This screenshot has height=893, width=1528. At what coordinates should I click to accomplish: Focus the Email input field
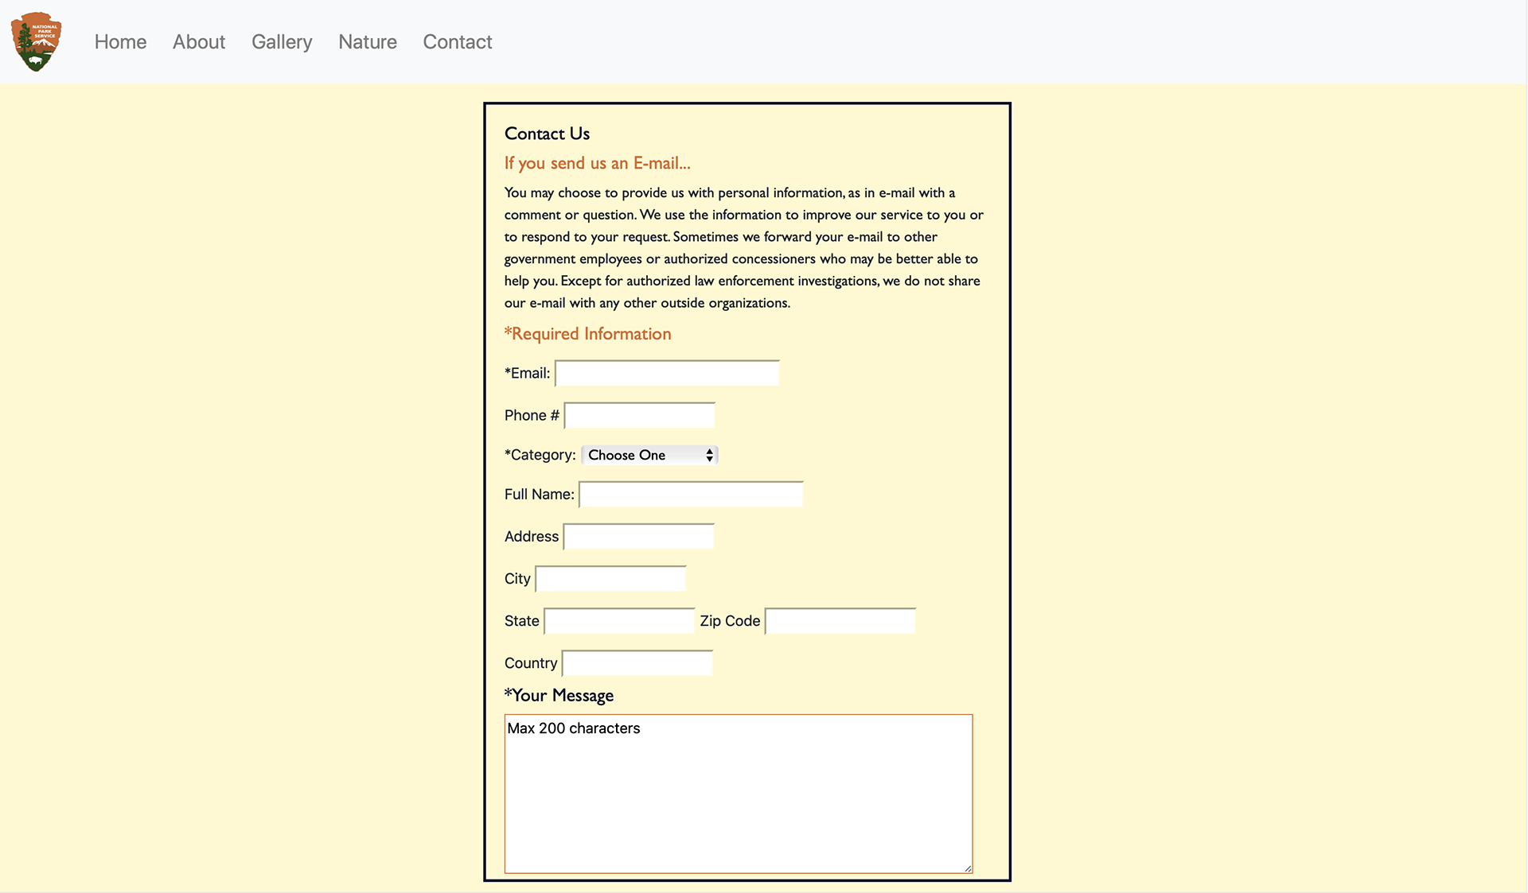[667, 373]
